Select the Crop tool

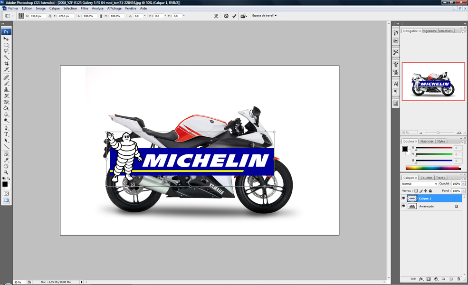6,63
